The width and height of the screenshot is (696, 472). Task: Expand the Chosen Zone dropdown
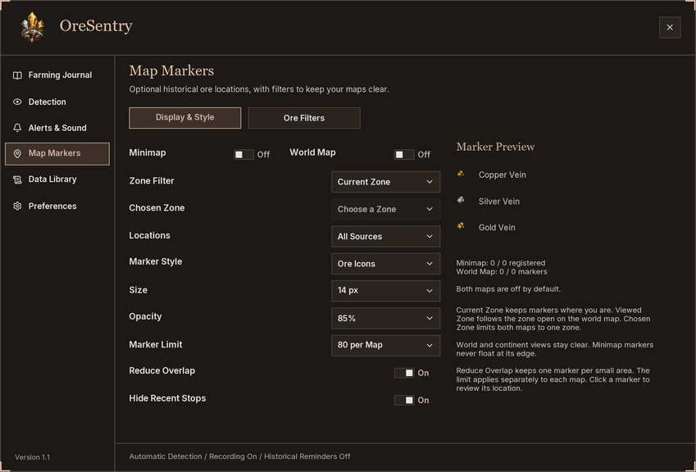(386, 210)
